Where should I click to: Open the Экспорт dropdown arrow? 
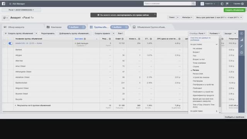point(235,34)
